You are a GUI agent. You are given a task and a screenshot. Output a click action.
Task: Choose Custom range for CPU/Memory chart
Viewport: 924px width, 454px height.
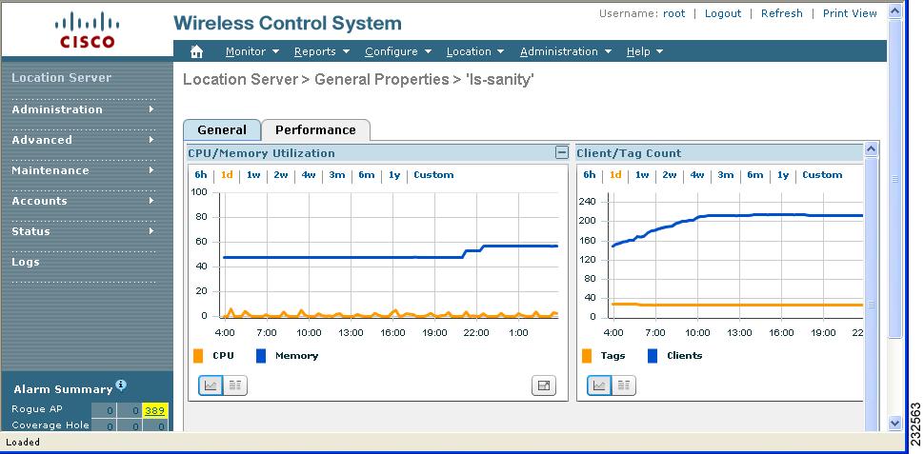point(433,175)
